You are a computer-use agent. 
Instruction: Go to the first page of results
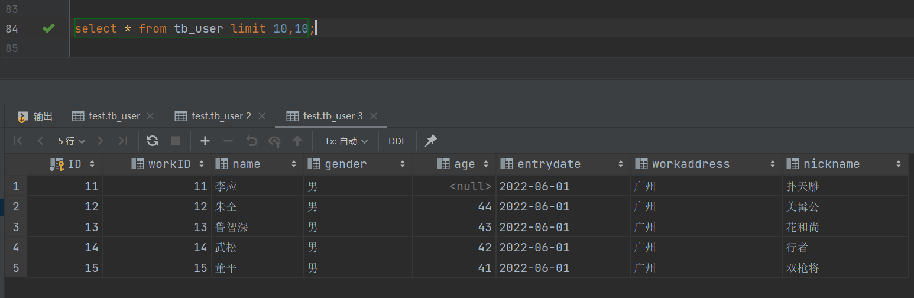(x=18, y=141)
